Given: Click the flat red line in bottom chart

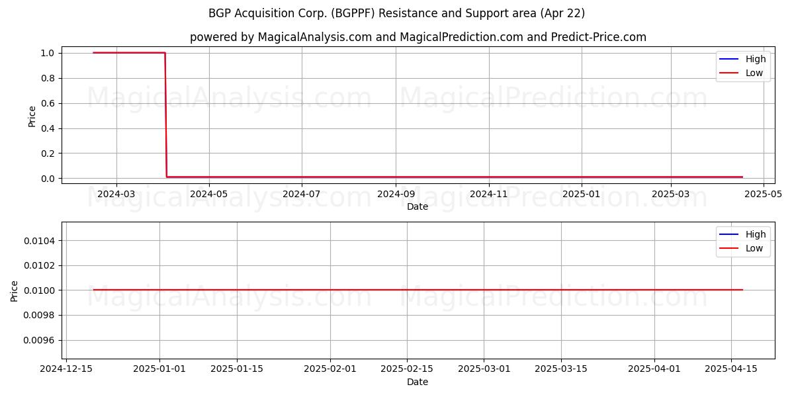Looking at the screenshot, I should (418, 290).
